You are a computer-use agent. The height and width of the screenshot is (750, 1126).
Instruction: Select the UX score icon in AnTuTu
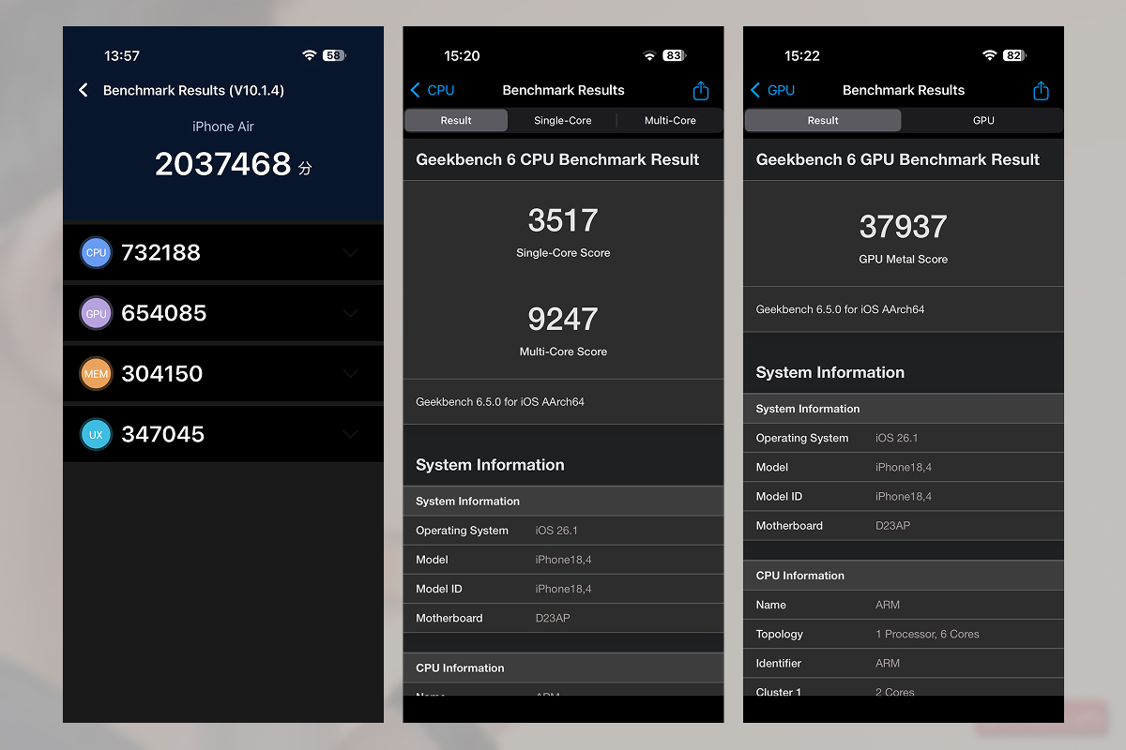[96, 433]
